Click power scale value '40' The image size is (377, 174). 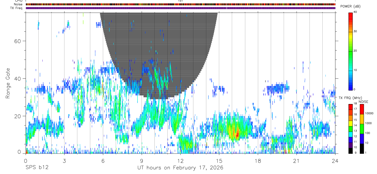tap(355, 12)
